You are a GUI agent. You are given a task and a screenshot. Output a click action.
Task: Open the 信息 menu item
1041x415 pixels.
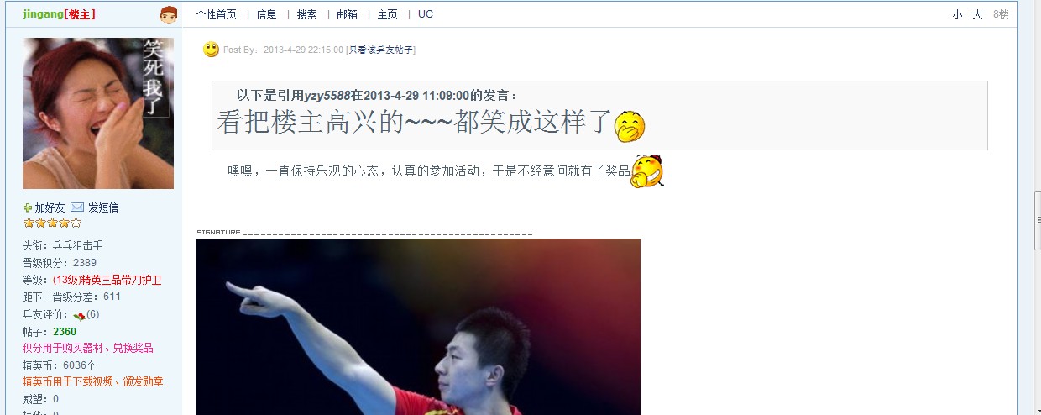267,14
